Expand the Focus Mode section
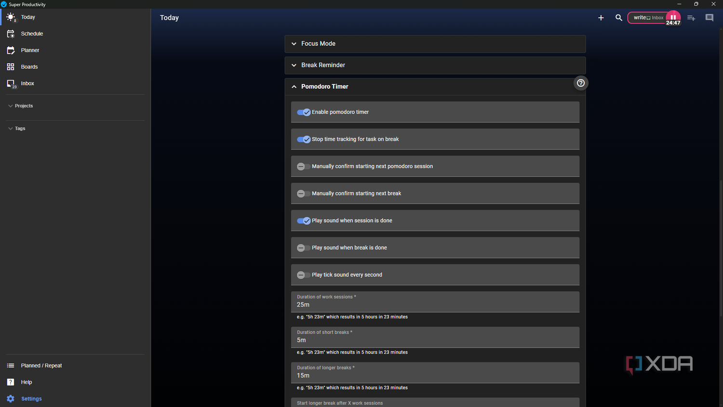The height and width of the screenshot is (407, 723). pyautogui.click(x=435, y=44)
